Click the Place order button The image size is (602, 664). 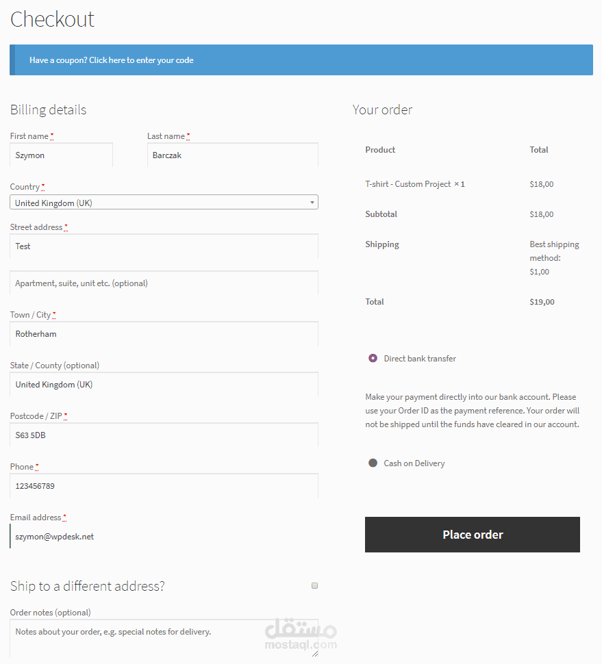coord(472,535)
